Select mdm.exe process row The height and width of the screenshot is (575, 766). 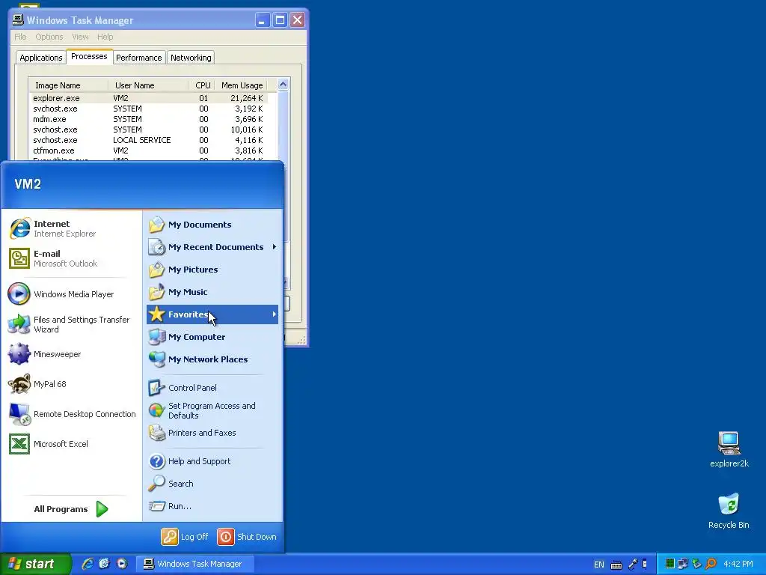149,119
